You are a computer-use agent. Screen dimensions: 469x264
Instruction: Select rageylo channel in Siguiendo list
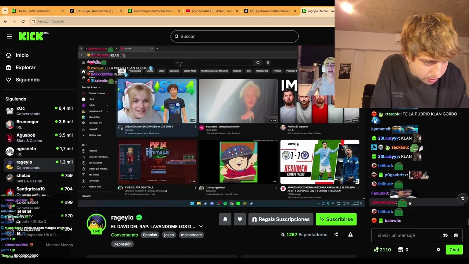(39, 165)
